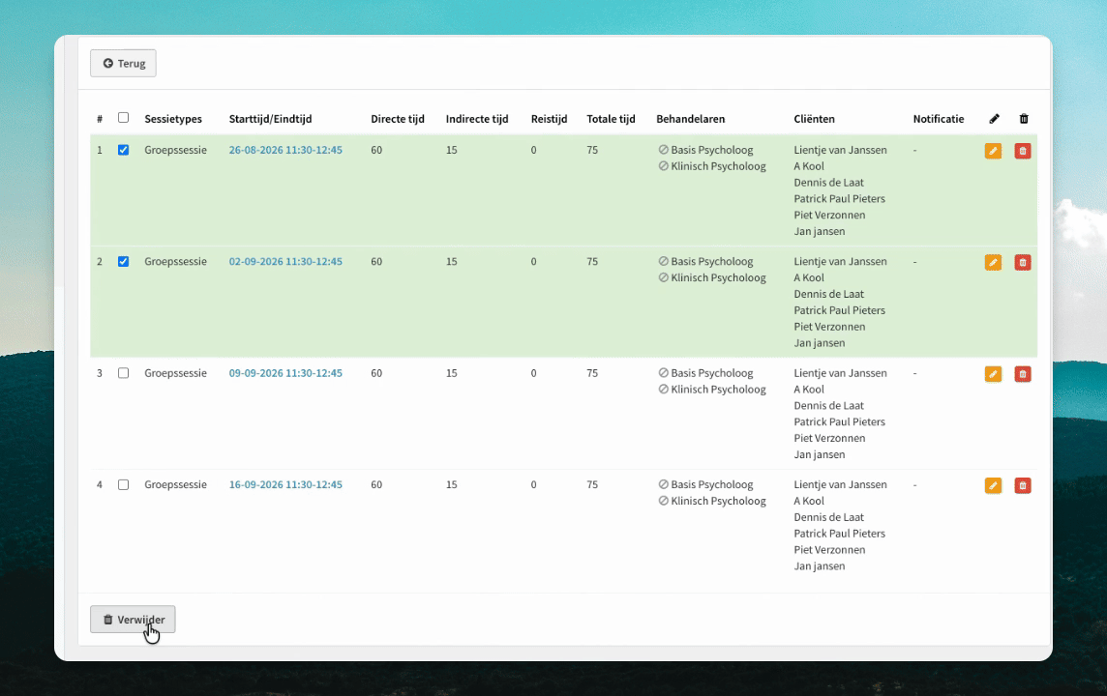Image resolution: width=1107 pixels, height=696 pixels.
Task: Edit the 02-09-2026 session with the orange pencil
Action: (993, 262)
